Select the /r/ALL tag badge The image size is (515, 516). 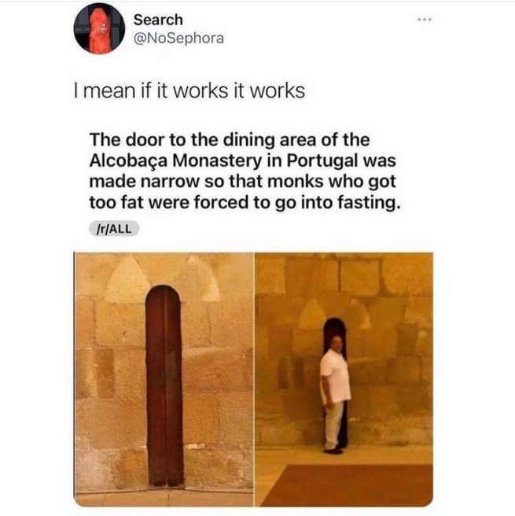pos(114,228)
